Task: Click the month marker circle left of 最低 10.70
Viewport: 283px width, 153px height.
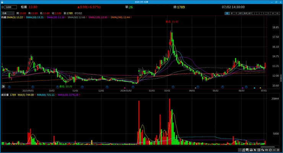Action: point(57,87)
